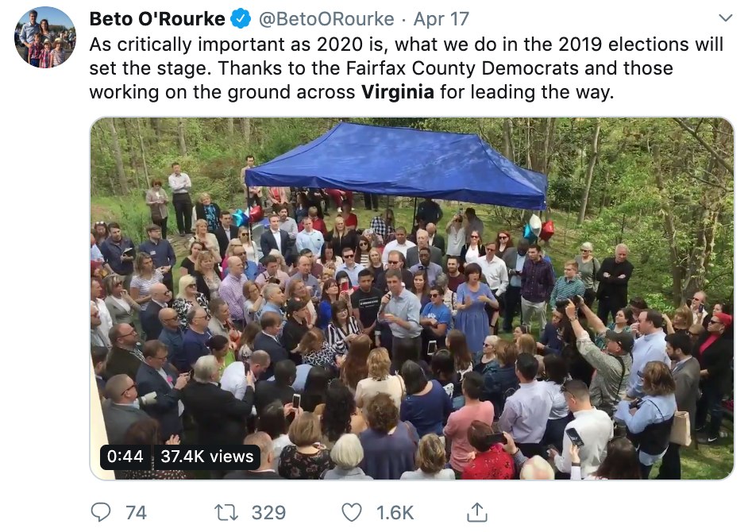Open the share tweet icon
This screenshot has height=532, width=748.
(476, 512)
